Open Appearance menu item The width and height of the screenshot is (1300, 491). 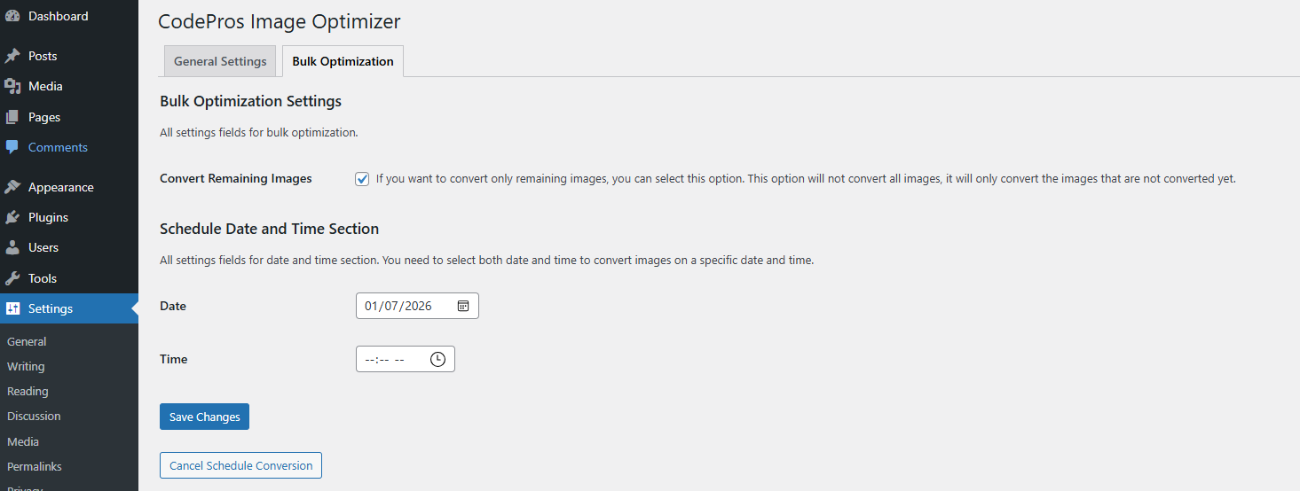(69, 187)
